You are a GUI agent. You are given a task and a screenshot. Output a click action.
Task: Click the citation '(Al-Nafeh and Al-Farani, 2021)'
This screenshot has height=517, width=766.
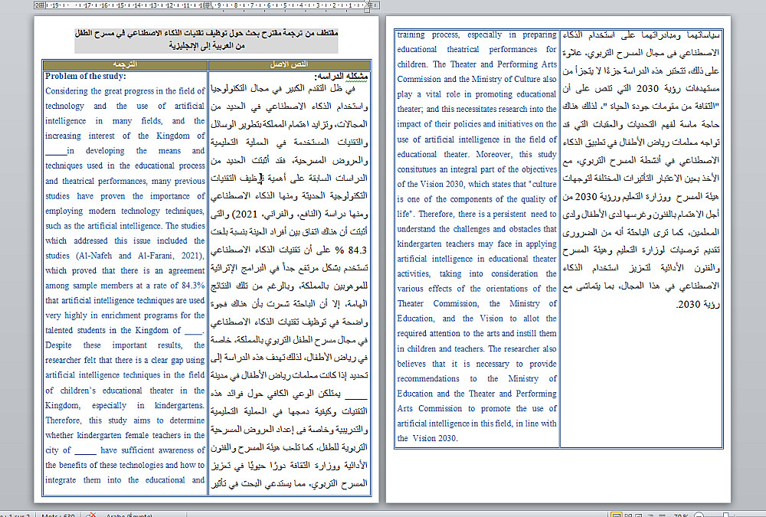tap(139, 256)
